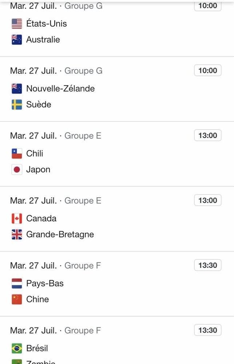Screen dimensions: 234x364
Task: Click the Brazil flag icon
Action: 17,348
